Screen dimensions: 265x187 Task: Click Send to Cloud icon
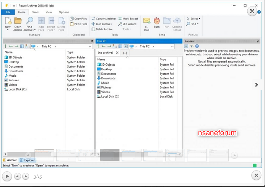tap(177, 21)
